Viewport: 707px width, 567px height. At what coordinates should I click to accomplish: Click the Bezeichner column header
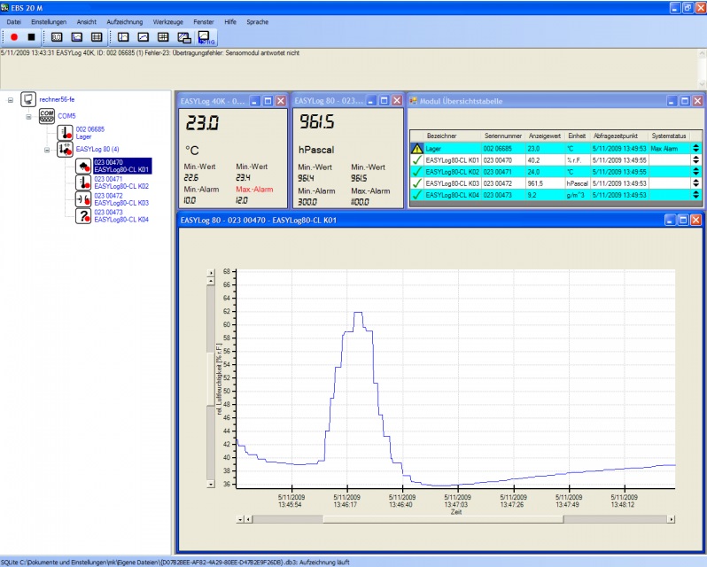(x=452, y=136)
